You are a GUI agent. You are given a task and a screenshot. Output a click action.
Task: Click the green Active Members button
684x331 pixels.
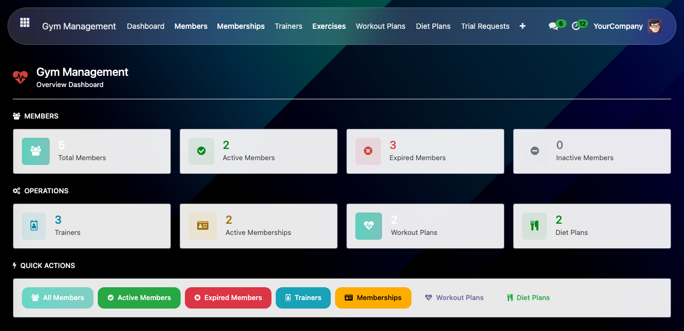(x=139, y=298)
